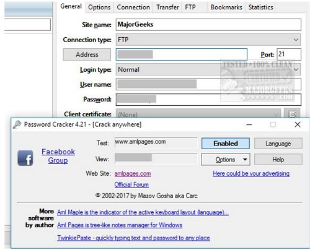The height and width of the screenshot is (250, 310).
Task: Click the client certificate browse icon button
Action: 292,114
